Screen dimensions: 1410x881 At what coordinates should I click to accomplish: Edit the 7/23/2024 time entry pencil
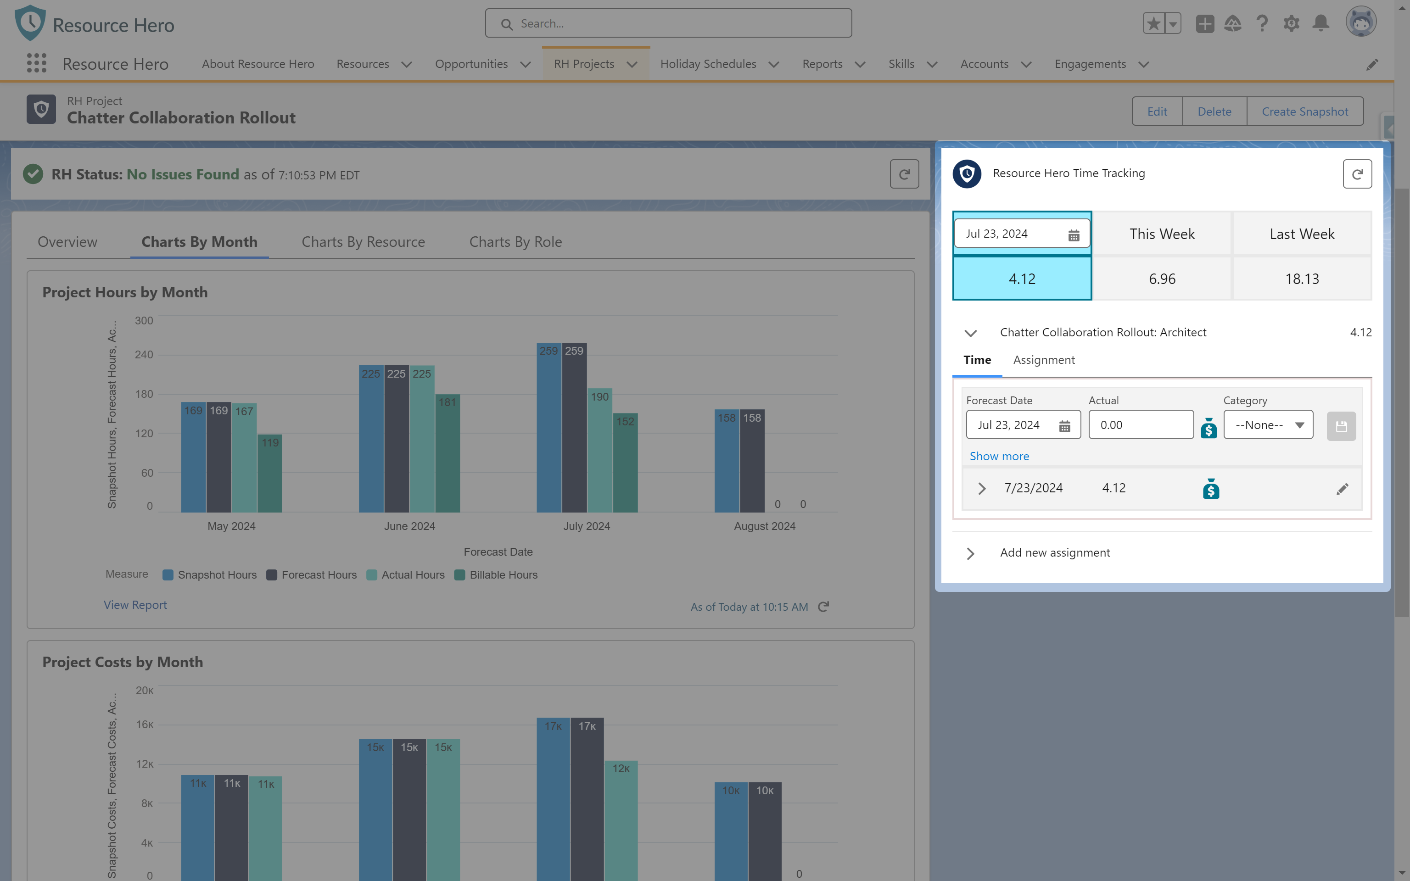pos(1343,489)
